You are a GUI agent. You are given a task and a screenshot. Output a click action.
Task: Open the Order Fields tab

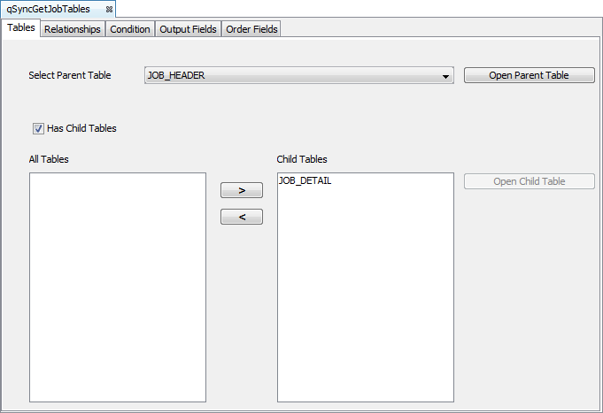251,29
